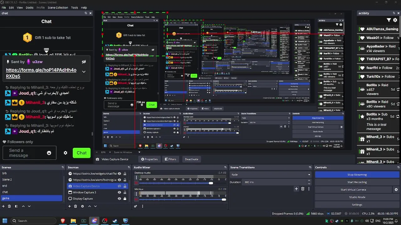Screen dimensions: 401x225
Task: Click Start Virtual Camera
Action: point(353,190)
